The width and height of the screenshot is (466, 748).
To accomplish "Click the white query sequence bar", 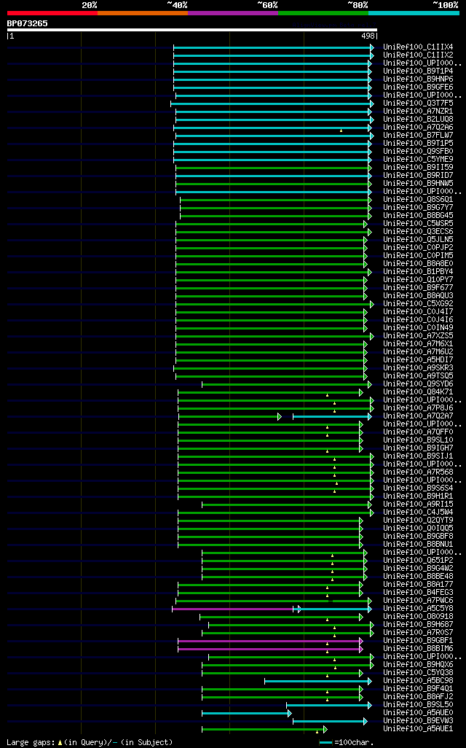I will tap(192, 30).
